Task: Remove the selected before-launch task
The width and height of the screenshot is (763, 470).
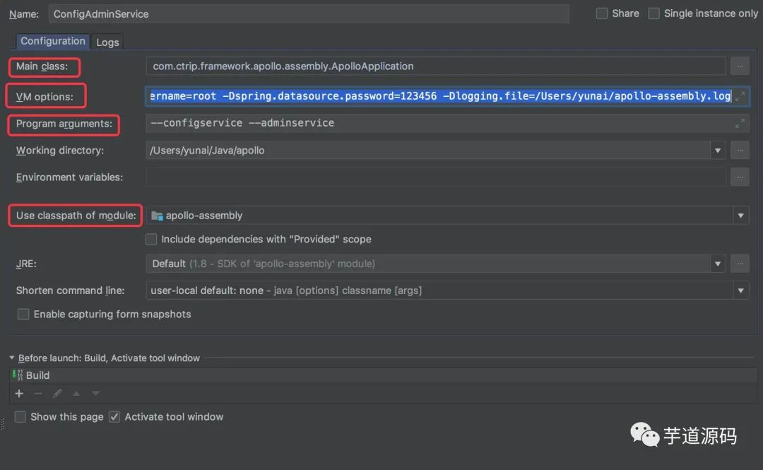Action: (38, 394)
